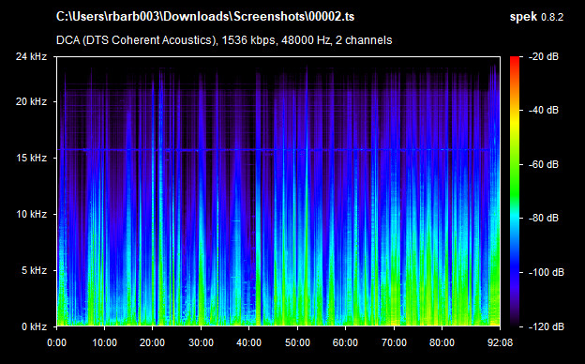Select the 00002.ts file path title
This screenshot has width=585, height=364.
[205, 17]
